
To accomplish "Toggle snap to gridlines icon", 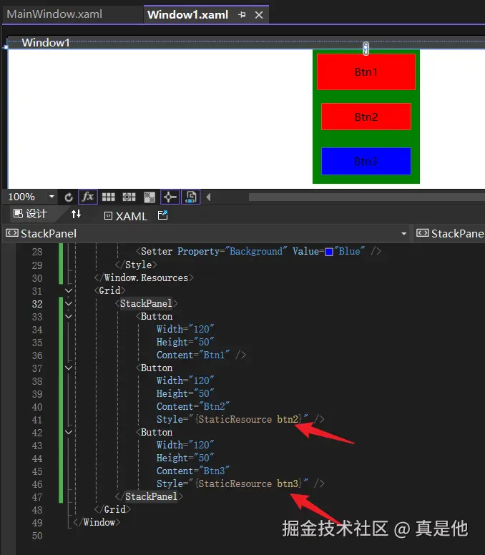I will coord(129,197).
